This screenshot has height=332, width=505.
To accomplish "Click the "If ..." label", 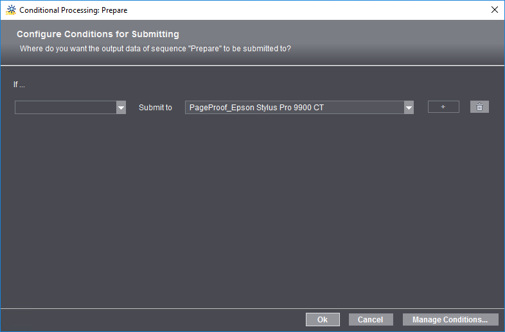I will 19,85.
